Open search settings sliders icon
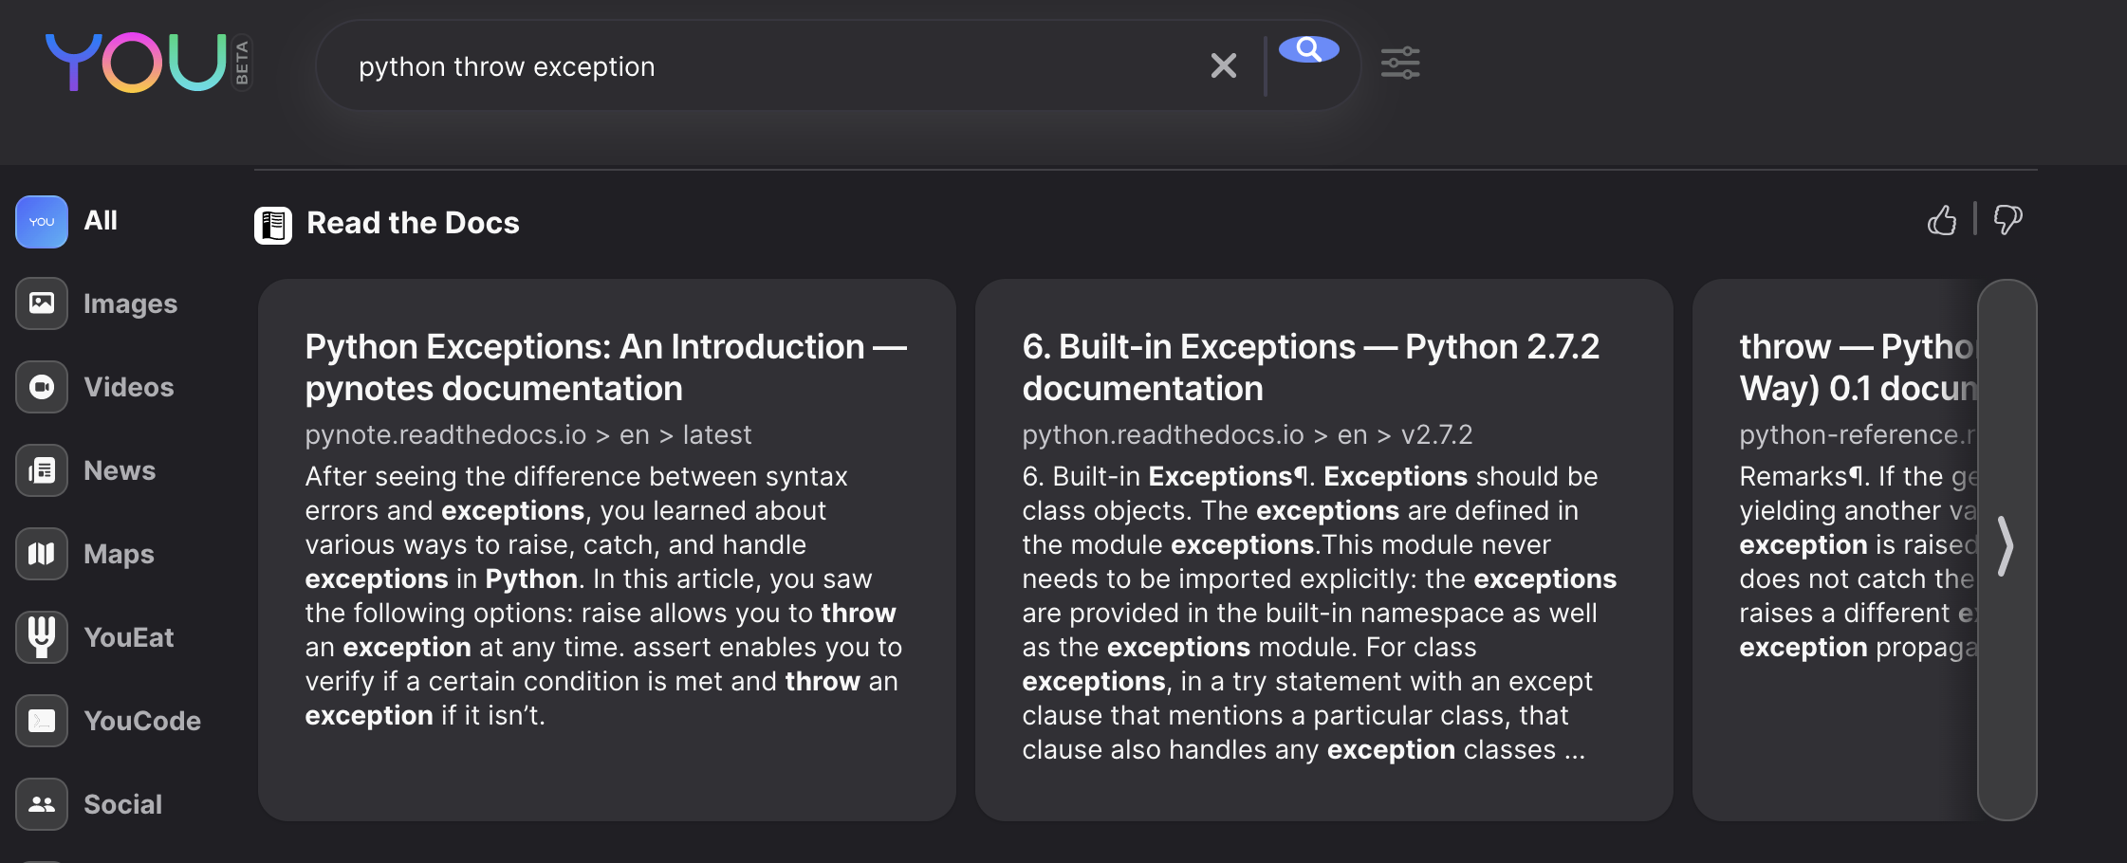2127x863 pixels. click(x=1400, y=64)
